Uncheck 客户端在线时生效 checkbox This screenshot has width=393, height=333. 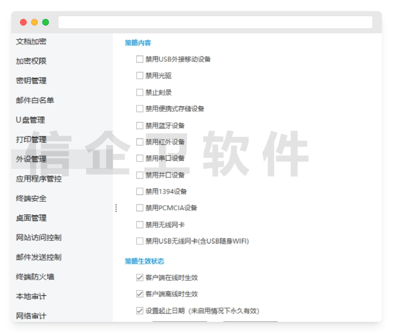coord(140,277)
